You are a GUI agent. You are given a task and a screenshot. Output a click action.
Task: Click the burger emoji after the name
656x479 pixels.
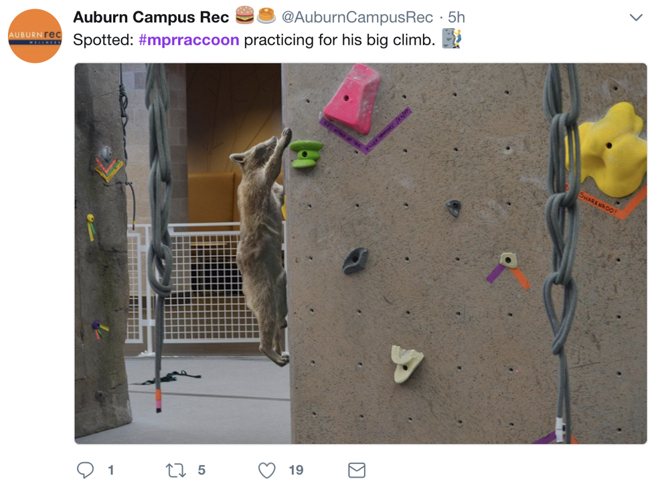245,15
